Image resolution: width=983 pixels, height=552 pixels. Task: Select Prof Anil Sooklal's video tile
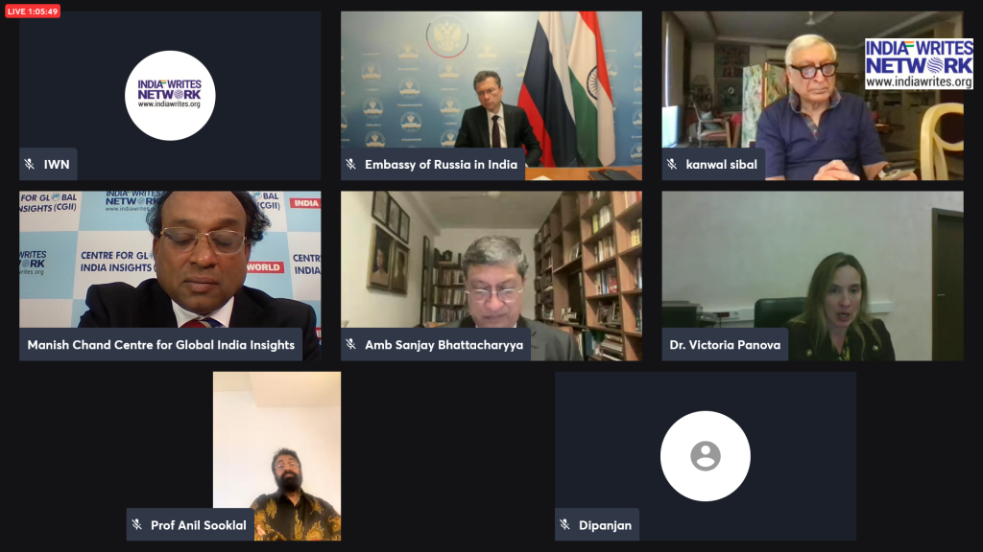coord(277,455)
